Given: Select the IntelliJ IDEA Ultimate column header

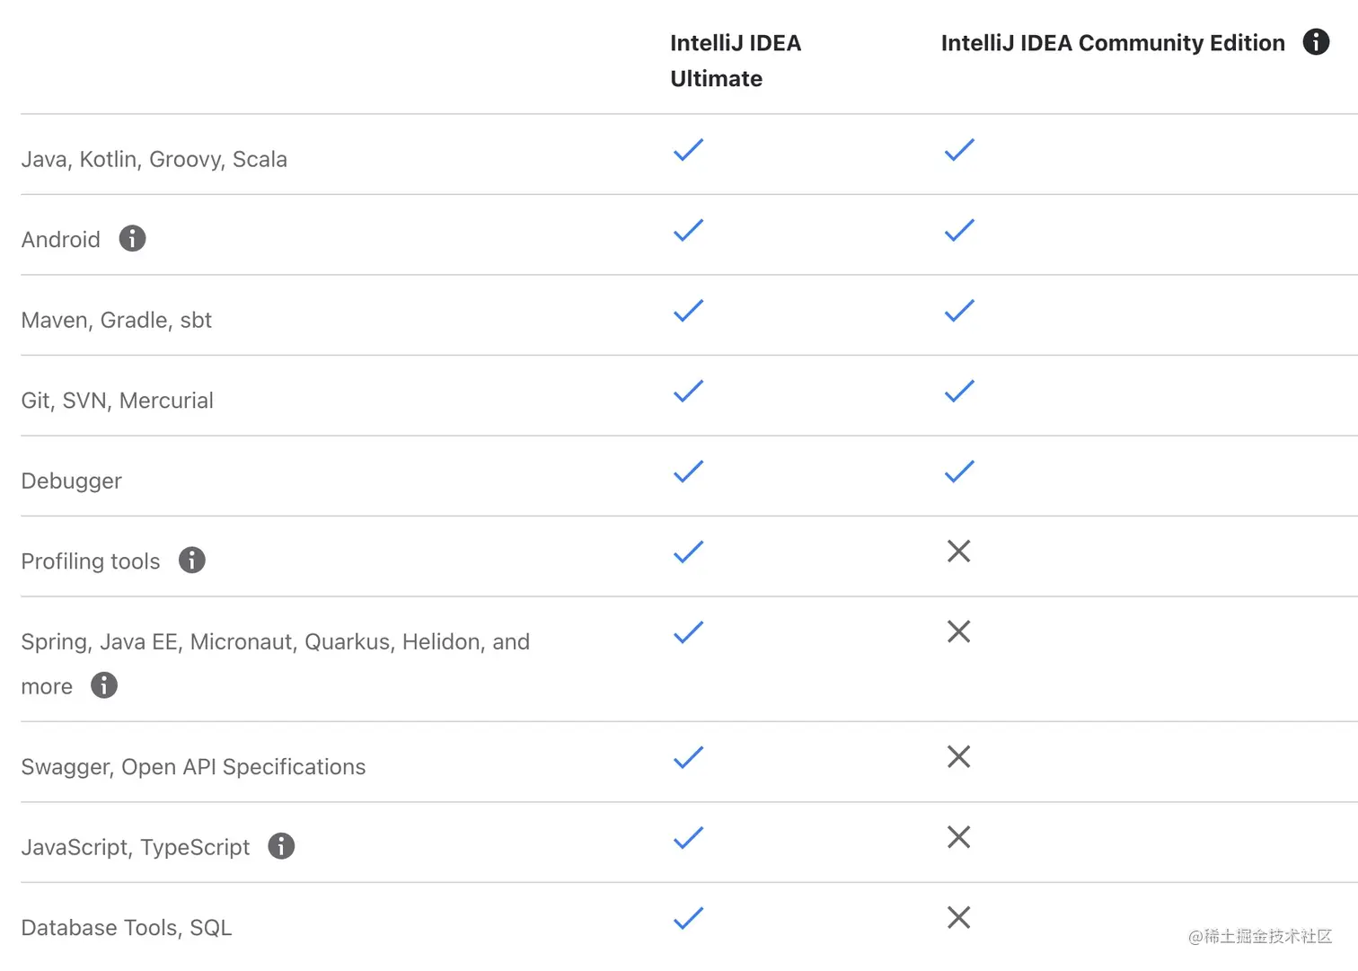Looking at the screenshot, I should [x=736, y=60].
